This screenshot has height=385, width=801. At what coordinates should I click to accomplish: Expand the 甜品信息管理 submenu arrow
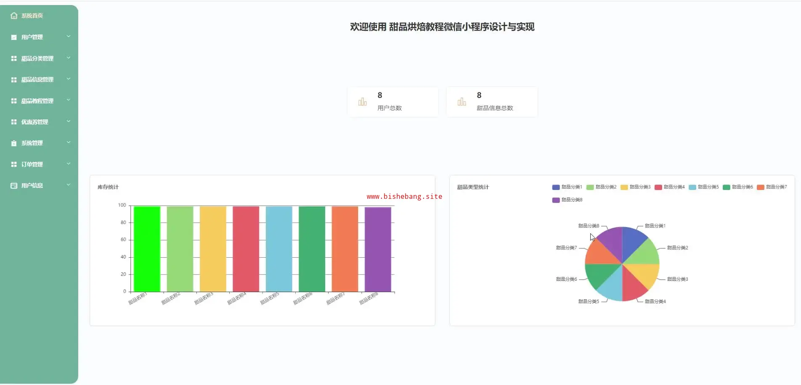coord(69,79)
